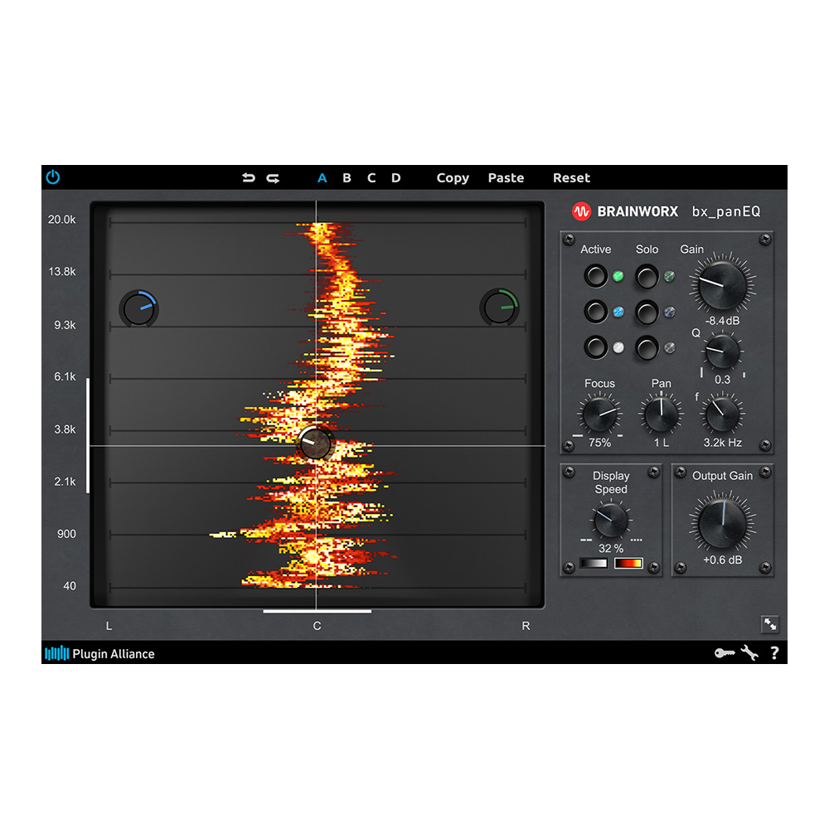829x829 pixels.
Task: Click the blue Solo indicator LED
Action: pyautogui.click(x=669, y=312)
